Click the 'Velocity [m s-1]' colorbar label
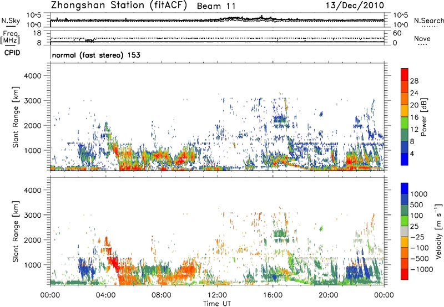 [438, 231]
